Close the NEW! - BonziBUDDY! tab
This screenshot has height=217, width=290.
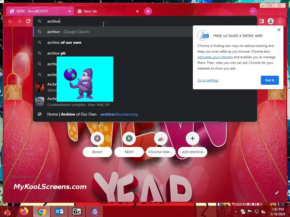pos(70,11)
